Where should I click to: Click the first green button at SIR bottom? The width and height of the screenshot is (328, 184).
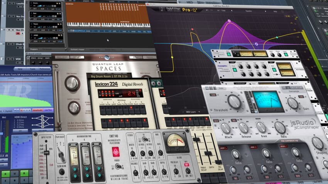pyautogui.click(x=6, y=174)
